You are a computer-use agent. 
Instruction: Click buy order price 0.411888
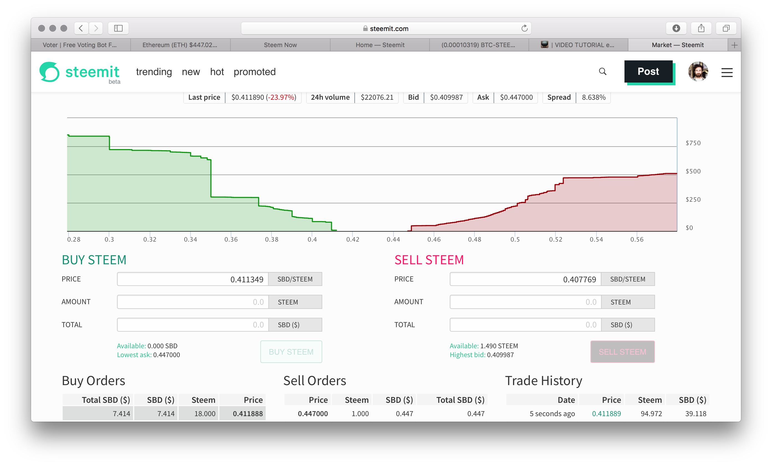[248, 414]
